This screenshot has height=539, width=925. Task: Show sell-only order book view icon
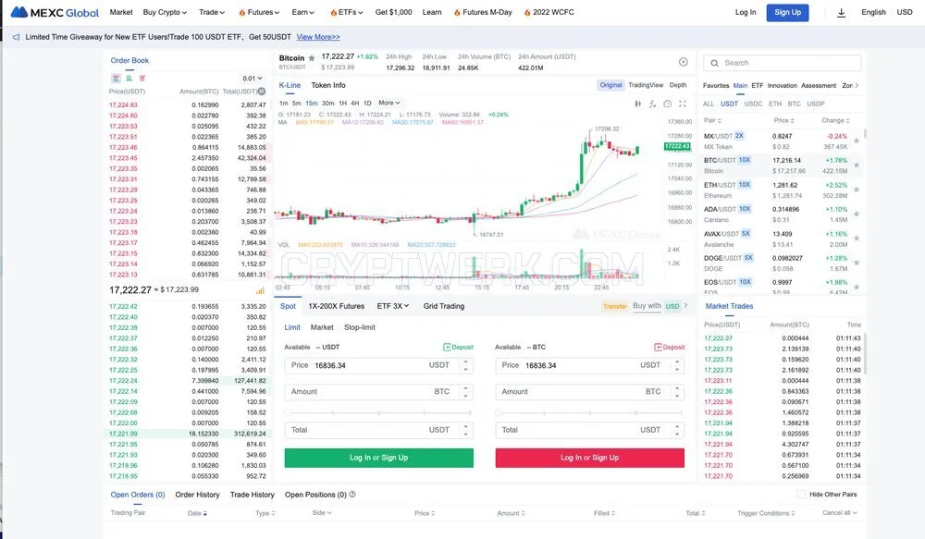[142, 78]
